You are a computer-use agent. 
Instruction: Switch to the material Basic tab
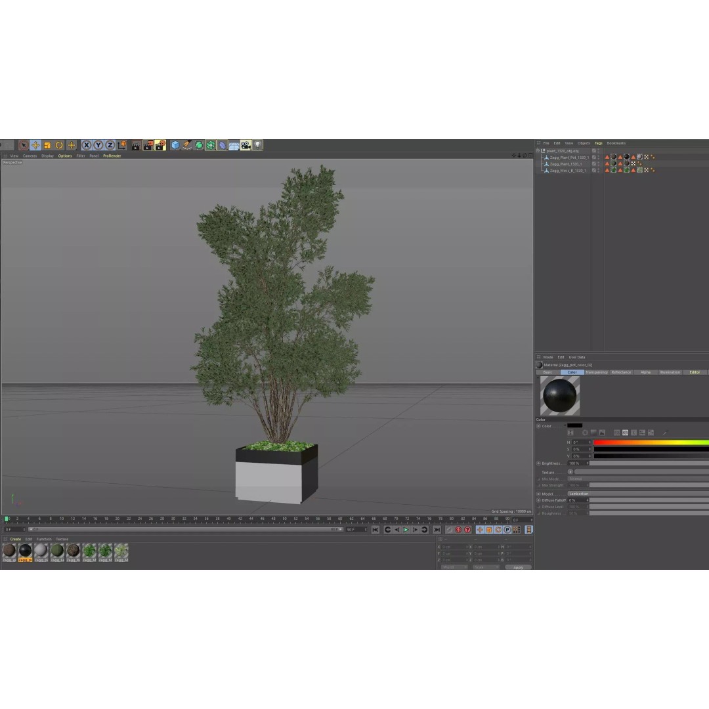tap(548, 372)
